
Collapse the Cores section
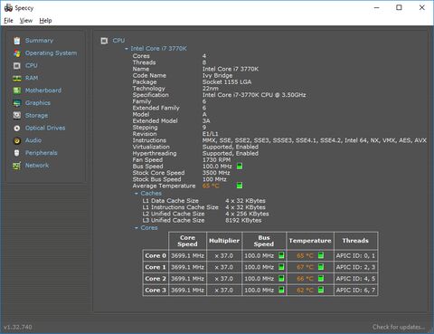click(x=137, y=228)
